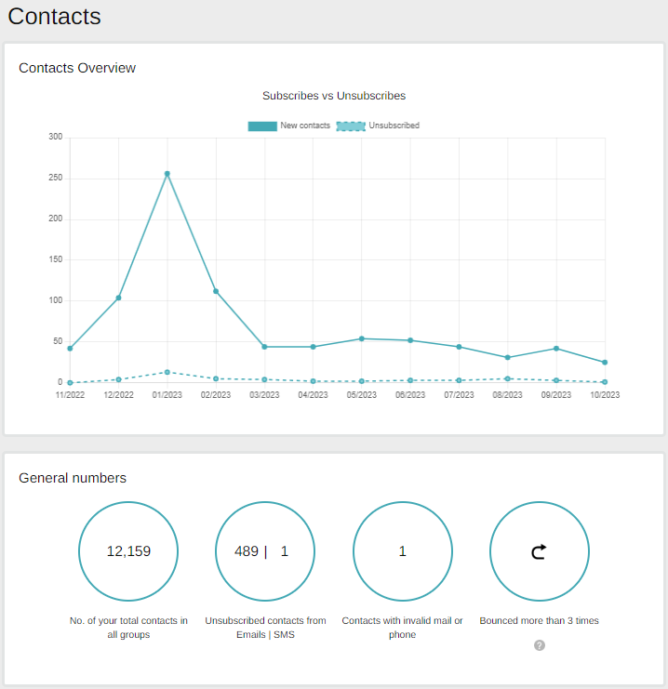Click the 05/2023 new contacts data point
The image size is (668, 689).
click(x=362, y=338)
